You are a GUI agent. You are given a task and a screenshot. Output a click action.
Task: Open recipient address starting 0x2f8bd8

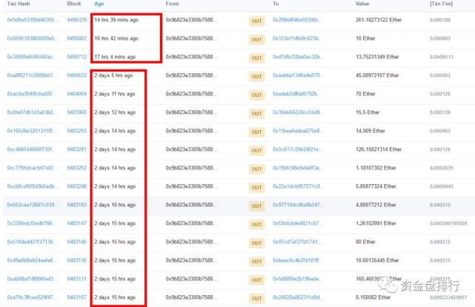point(298,20)
